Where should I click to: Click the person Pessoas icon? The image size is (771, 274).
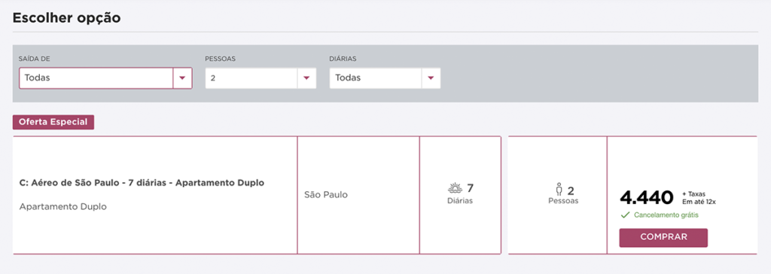[559, 190]
